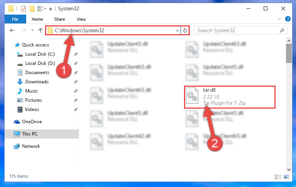Click the Refresh button beside address bar
The height and width of the screenshot is (187, 296).
[x=185, y=30]
